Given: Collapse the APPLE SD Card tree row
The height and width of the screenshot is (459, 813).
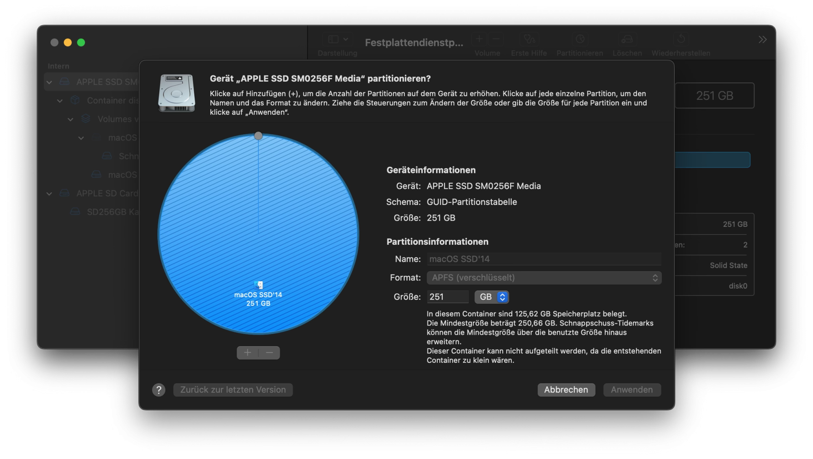Looking at the screenshot, I should click(49, 194).
